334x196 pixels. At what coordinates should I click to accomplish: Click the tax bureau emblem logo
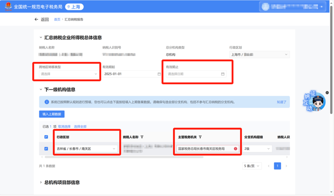coord(7,7)
